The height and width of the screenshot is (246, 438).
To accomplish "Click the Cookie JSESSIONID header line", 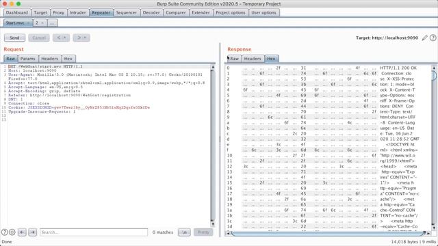I will [x=79, y=107].
